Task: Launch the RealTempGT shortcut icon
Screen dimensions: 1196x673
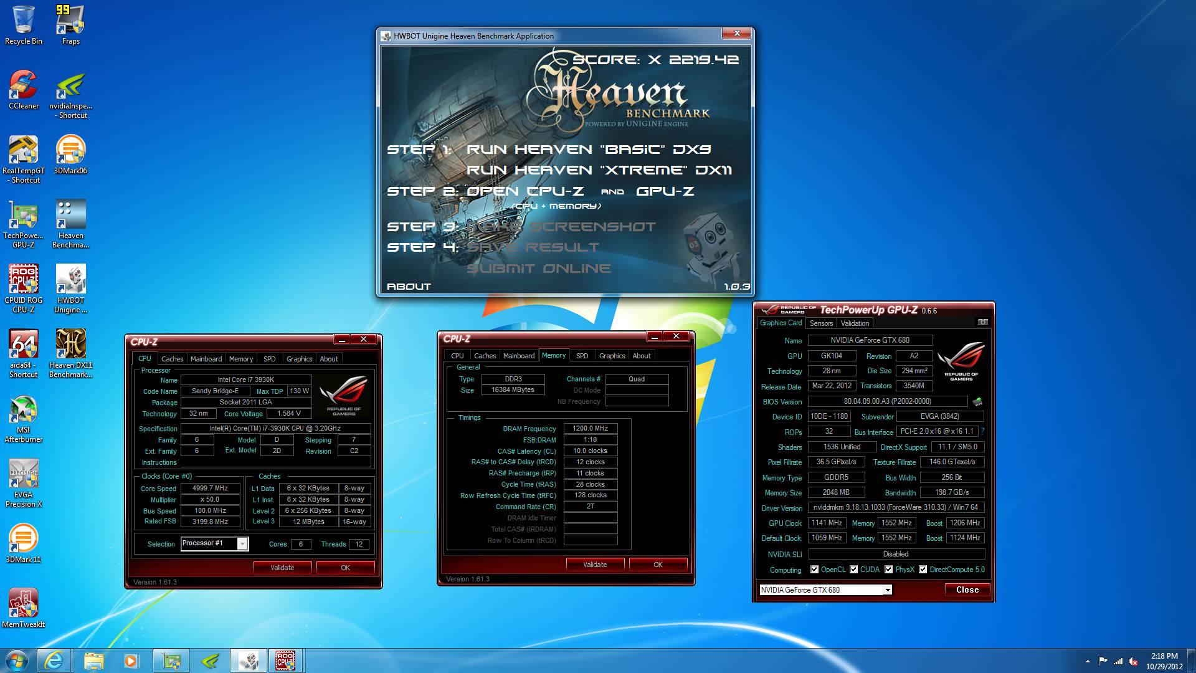Action: click(x=24, y=160)
